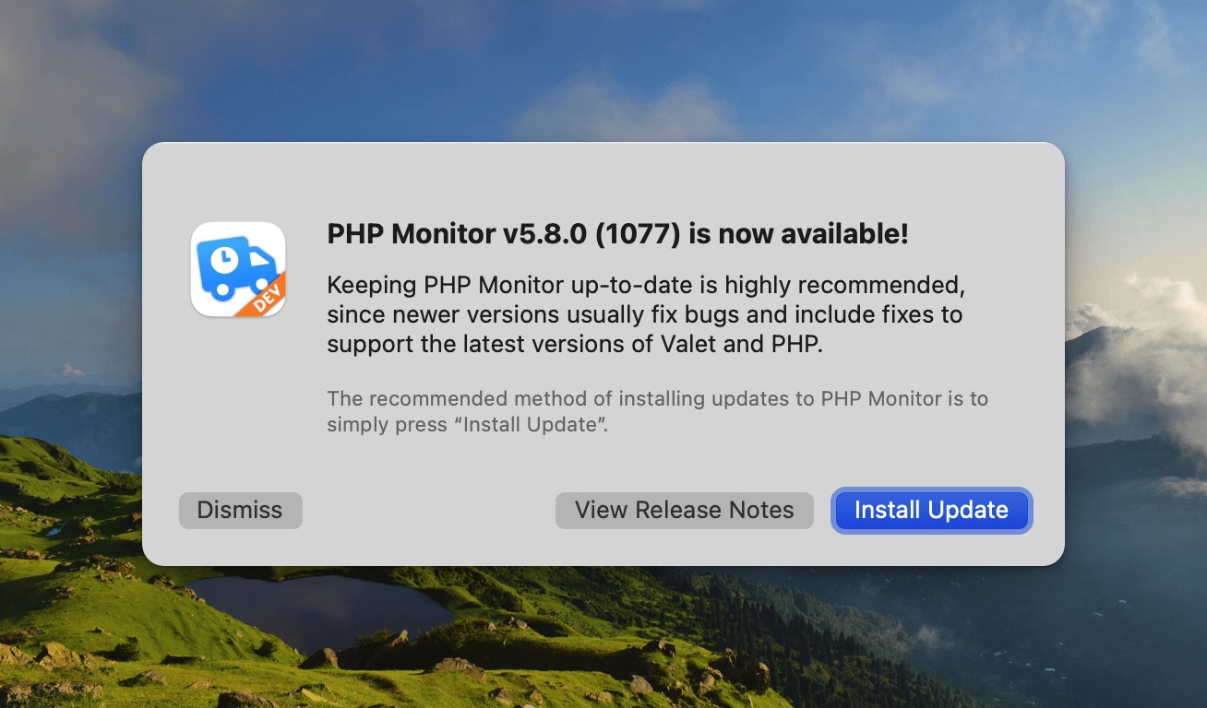Click the white cloud on wallpaper's right side
The height and width of the screenshot is (708, 1207).
(x=1144, y=369)
